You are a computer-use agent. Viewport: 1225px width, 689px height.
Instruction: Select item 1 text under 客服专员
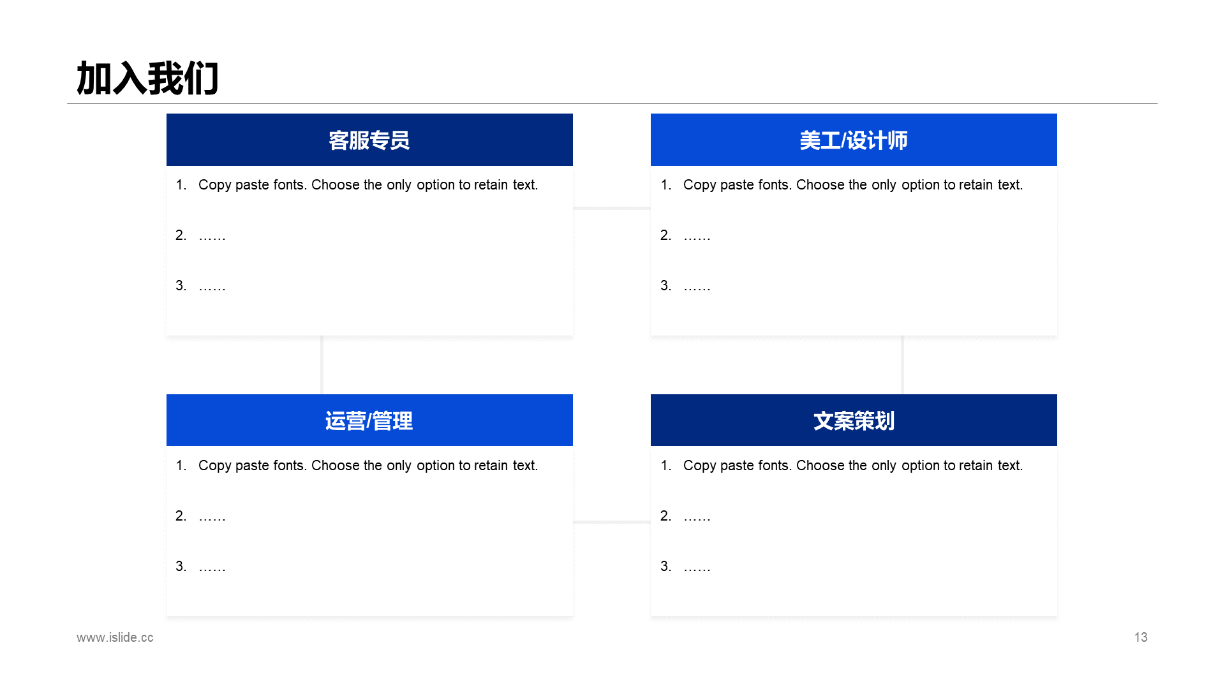point(368,185)
